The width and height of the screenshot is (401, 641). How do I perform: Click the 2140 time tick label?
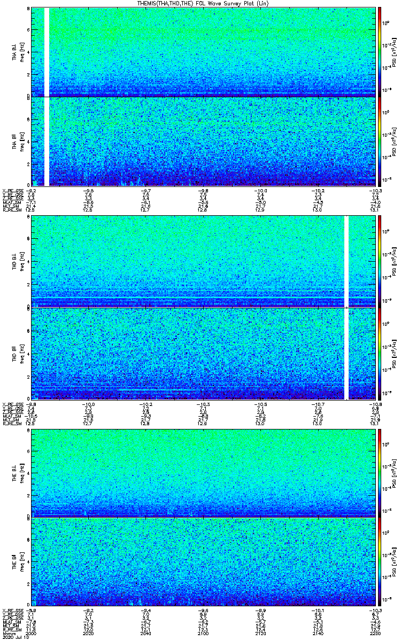click(x=319, y=634)
